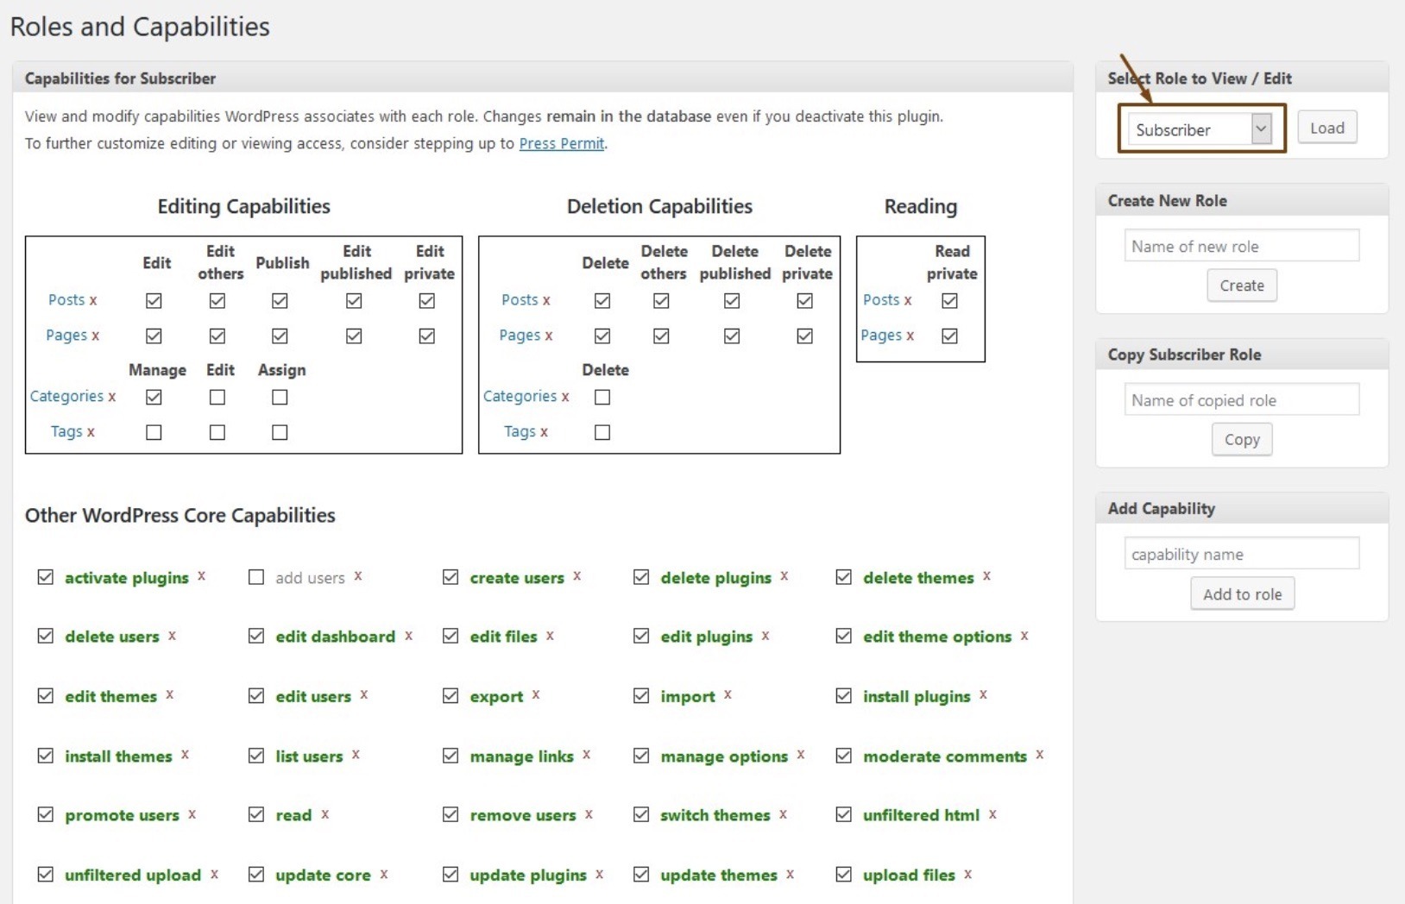This screenshot has height=904, width=1405.
Task: Click the x next to export
Action: click(536, 694)
